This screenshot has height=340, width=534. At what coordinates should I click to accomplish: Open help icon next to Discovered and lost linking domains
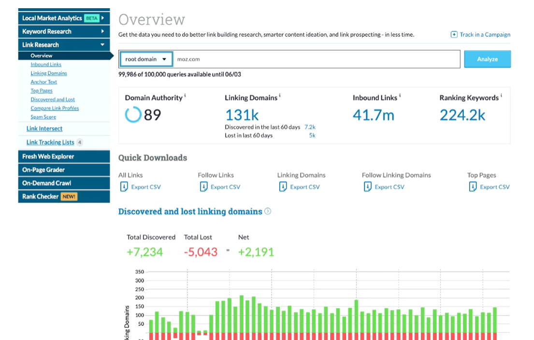(x=268, y=211)
